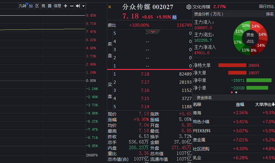
Task: Switch to 资金排名 tab
Action: (204, 97)
